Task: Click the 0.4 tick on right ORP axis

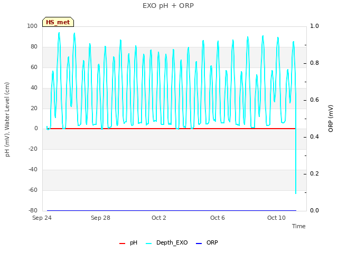Action: pyautogui.click(x=314, y=137)
